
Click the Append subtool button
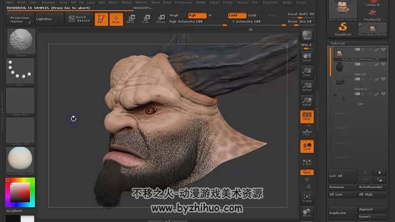372,209
